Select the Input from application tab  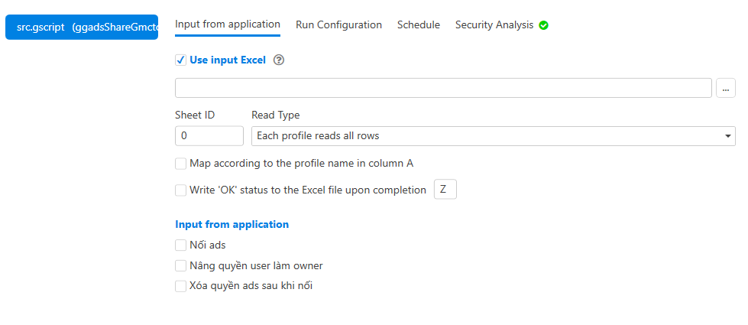click(228, 24)
